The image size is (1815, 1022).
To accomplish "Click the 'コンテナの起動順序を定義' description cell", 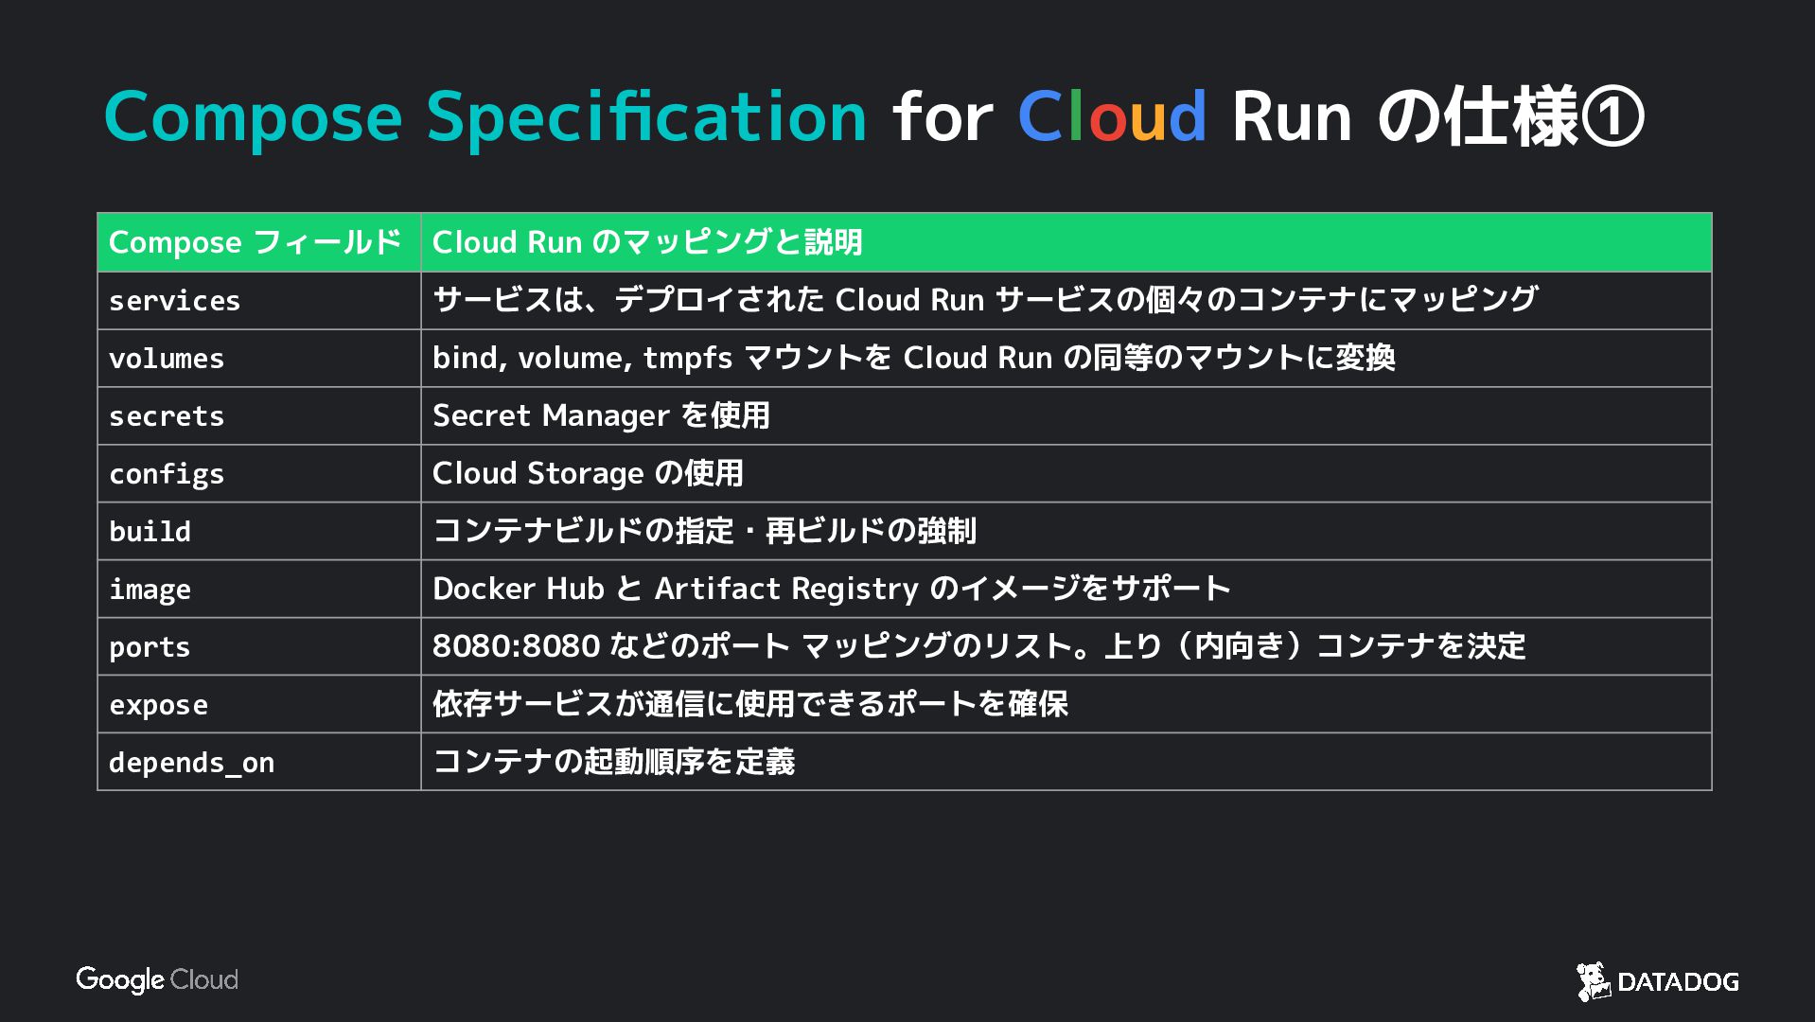I will [x=613, y=763].
